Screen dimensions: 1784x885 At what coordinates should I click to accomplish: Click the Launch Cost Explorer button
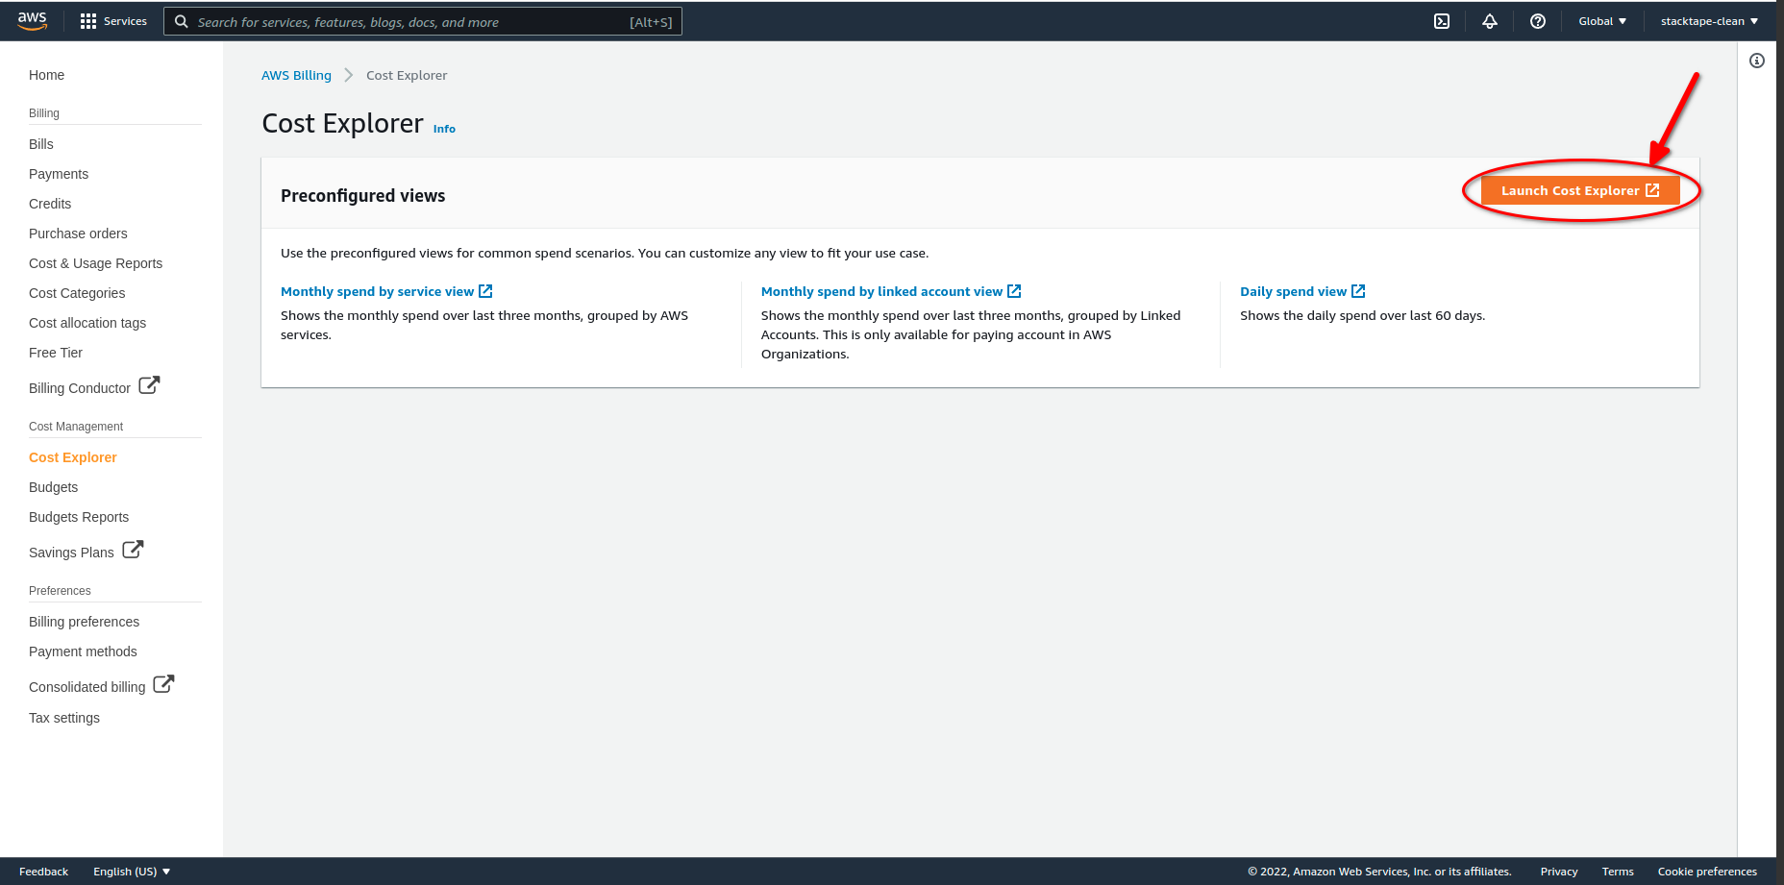[x=1580, y=190]
